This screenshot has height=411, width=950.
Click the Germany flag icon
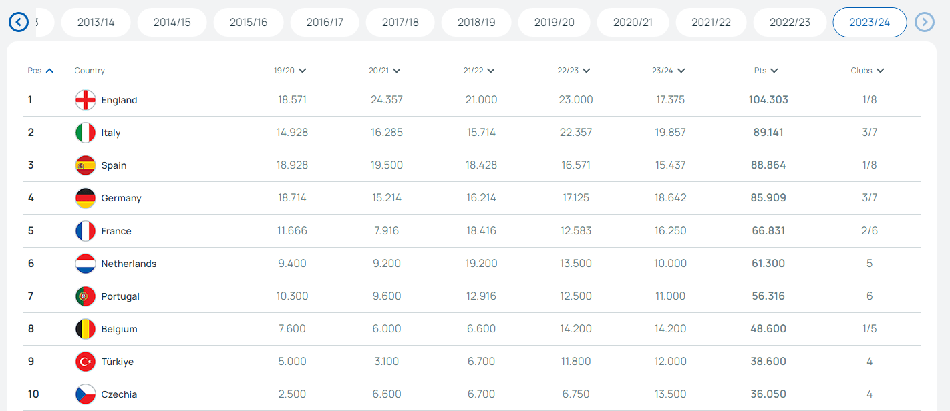point(86,198)
